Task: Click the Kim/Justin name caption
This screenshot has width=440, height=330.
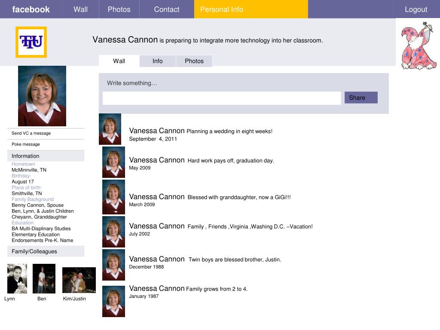Action: click(74, 299)
